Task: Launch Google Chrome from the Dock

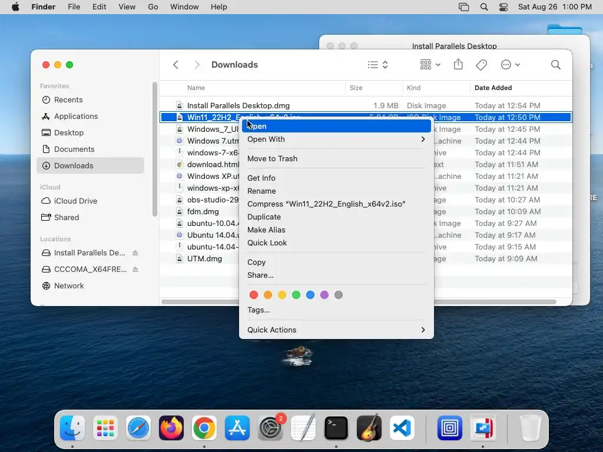Action: tap(204, 428)
